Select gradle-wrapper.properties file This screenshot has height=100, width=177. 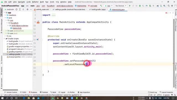coord(19,46)
